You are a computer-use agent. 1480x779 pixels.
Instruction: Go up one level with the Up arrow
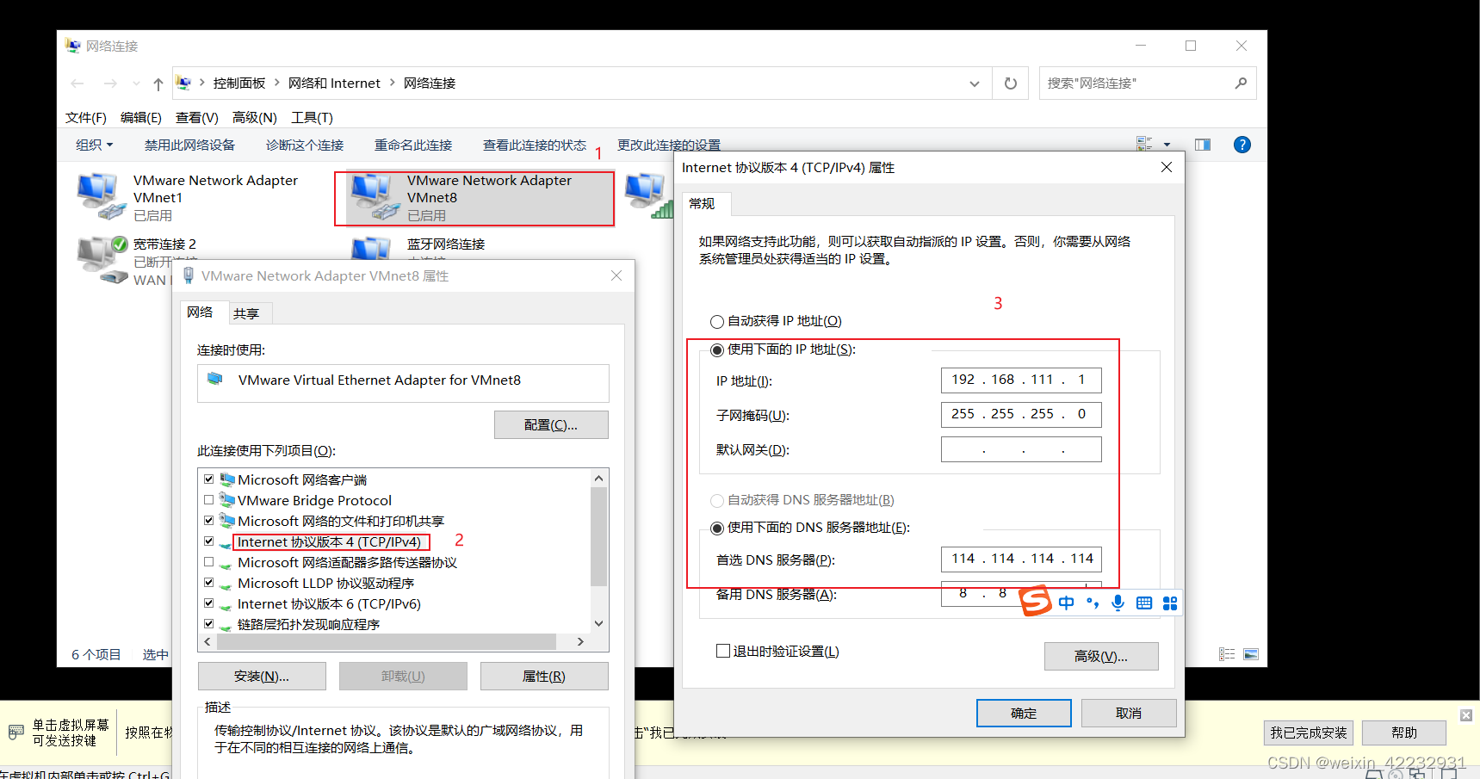158,83
